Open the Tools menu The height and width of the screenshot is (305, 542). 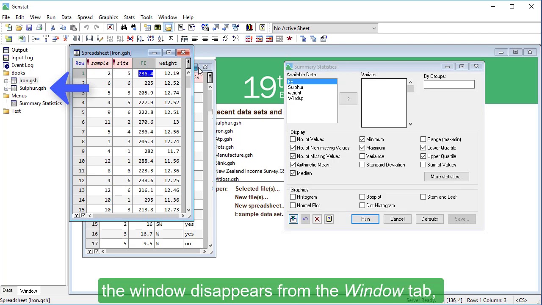pos(147,17)
